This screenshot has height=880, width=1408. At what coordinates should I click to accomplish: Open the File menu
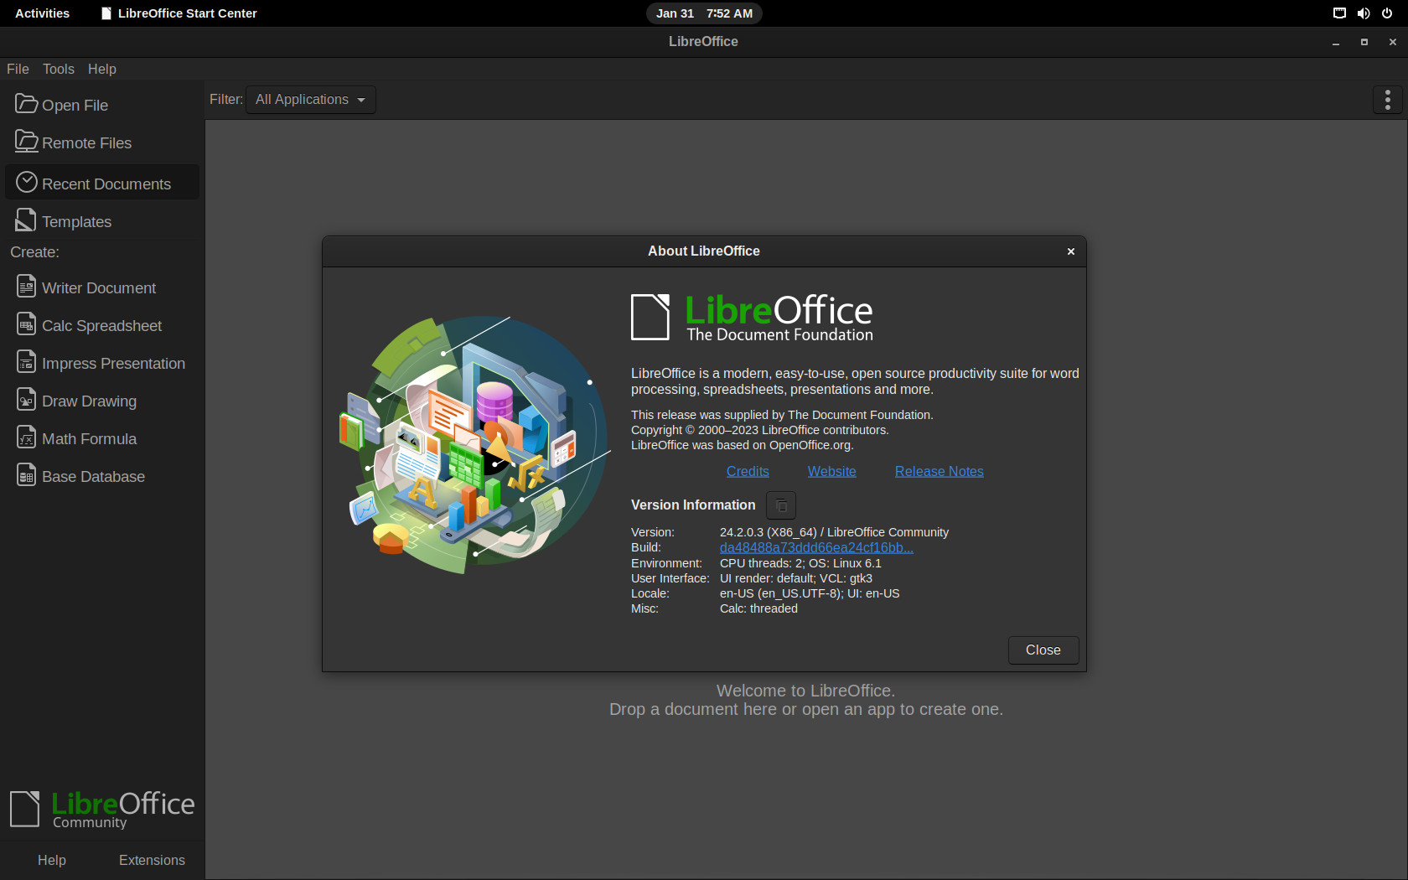(x=18, y=69)
